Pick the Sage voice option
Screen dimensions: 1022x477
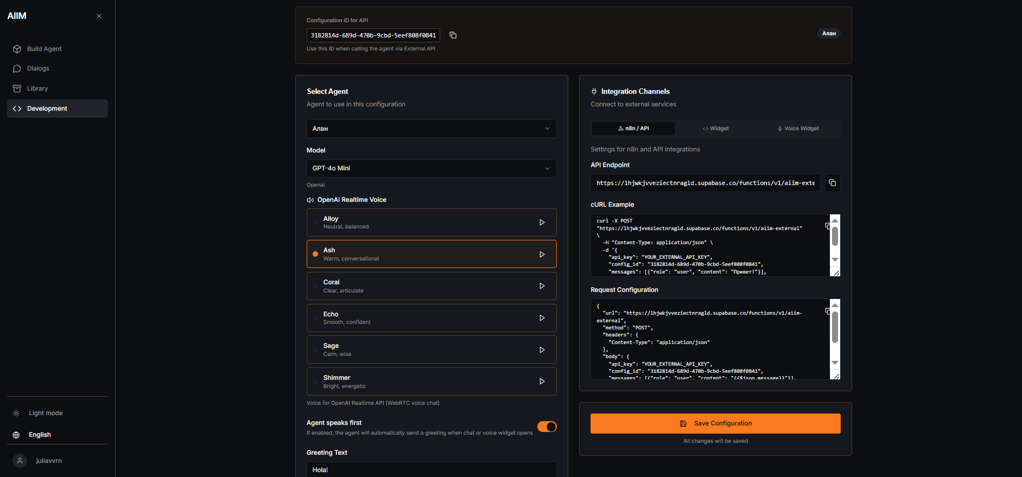point(431,349)
